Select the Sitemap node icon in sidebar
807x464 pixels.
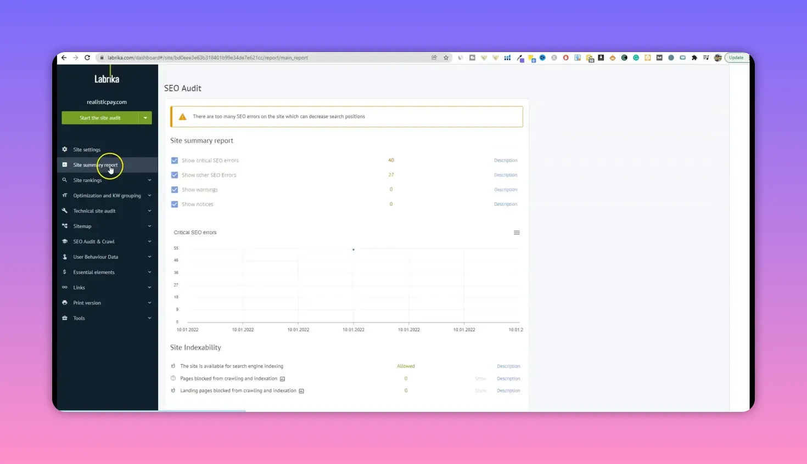65,226
